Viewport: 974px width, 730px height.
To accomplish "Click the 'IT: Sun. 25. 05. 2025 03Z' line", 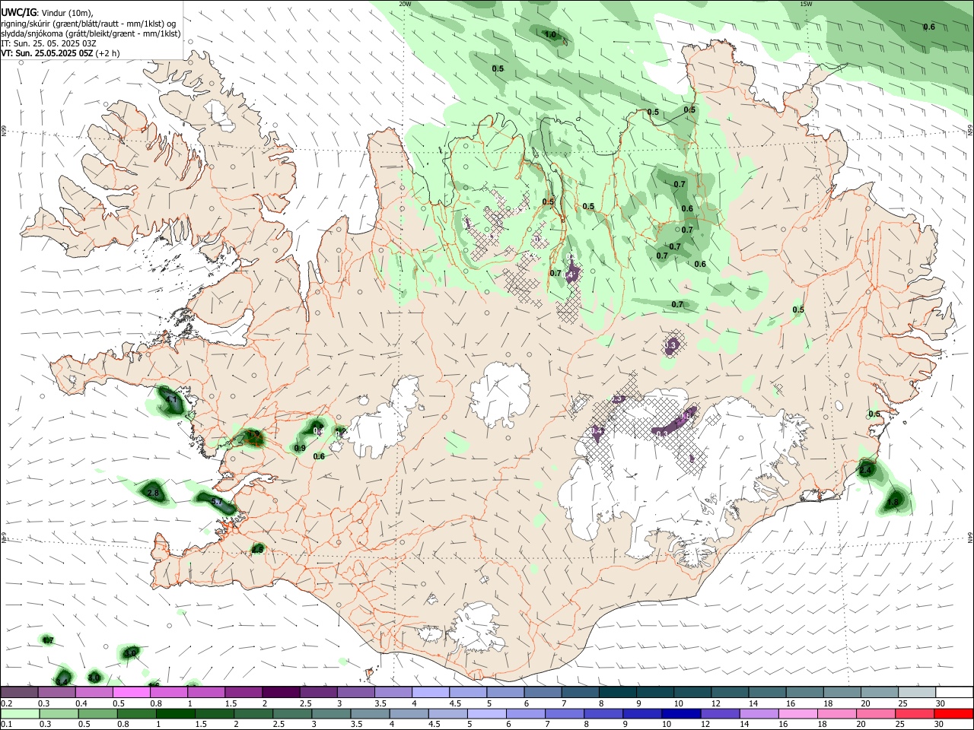I will (x=48, y=43).
